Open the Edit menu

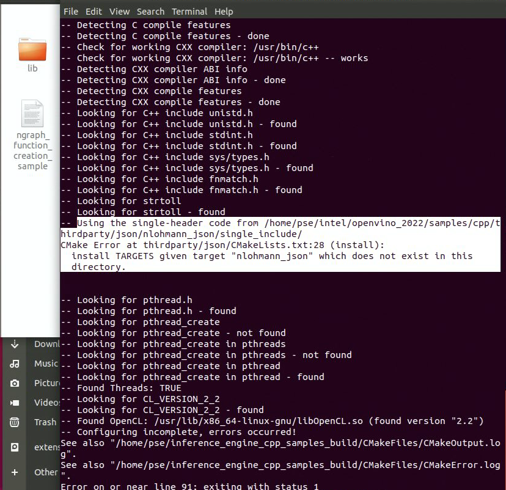(94, 11)
